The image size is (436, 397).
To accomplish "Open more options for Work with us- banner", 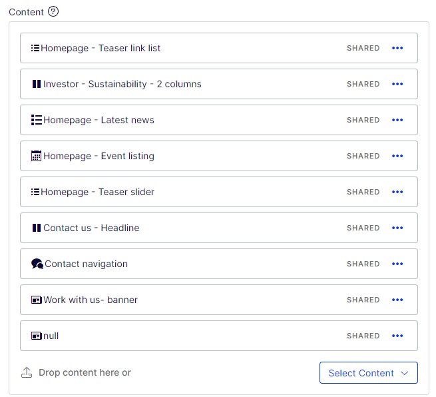I will coord(397,300).
